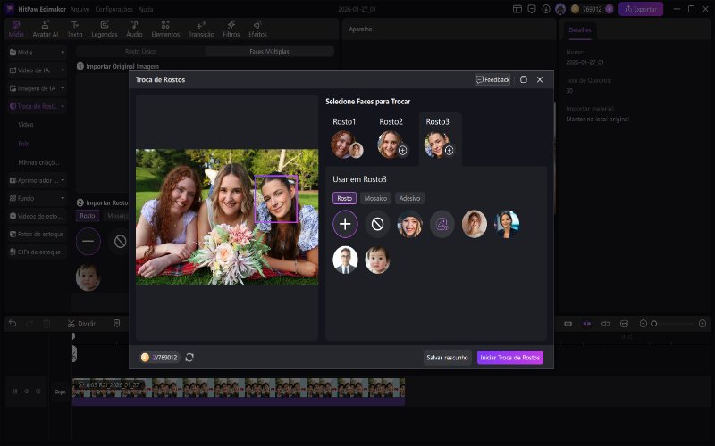Select the Adesivo mode for Rosto3

coord(410,198)
